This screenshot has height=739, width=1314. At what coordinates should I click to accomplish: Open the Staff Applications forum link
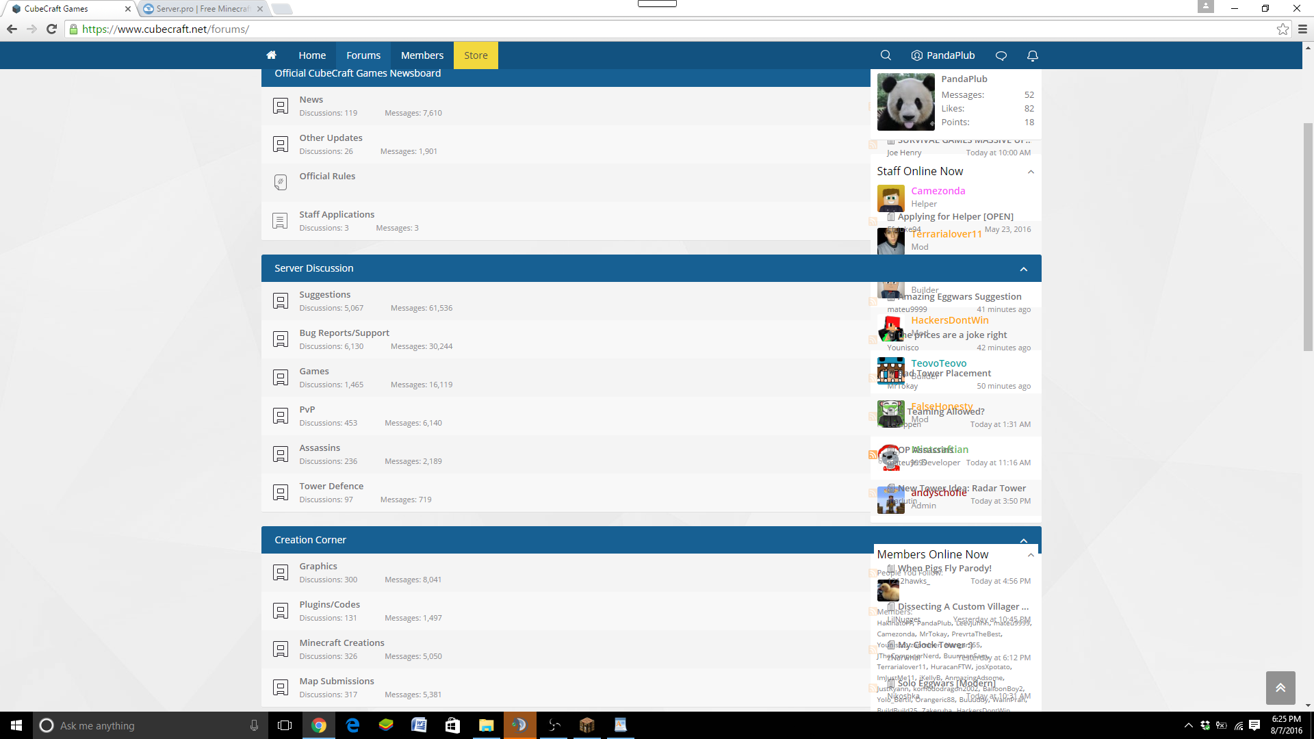(x=337, y=214)
